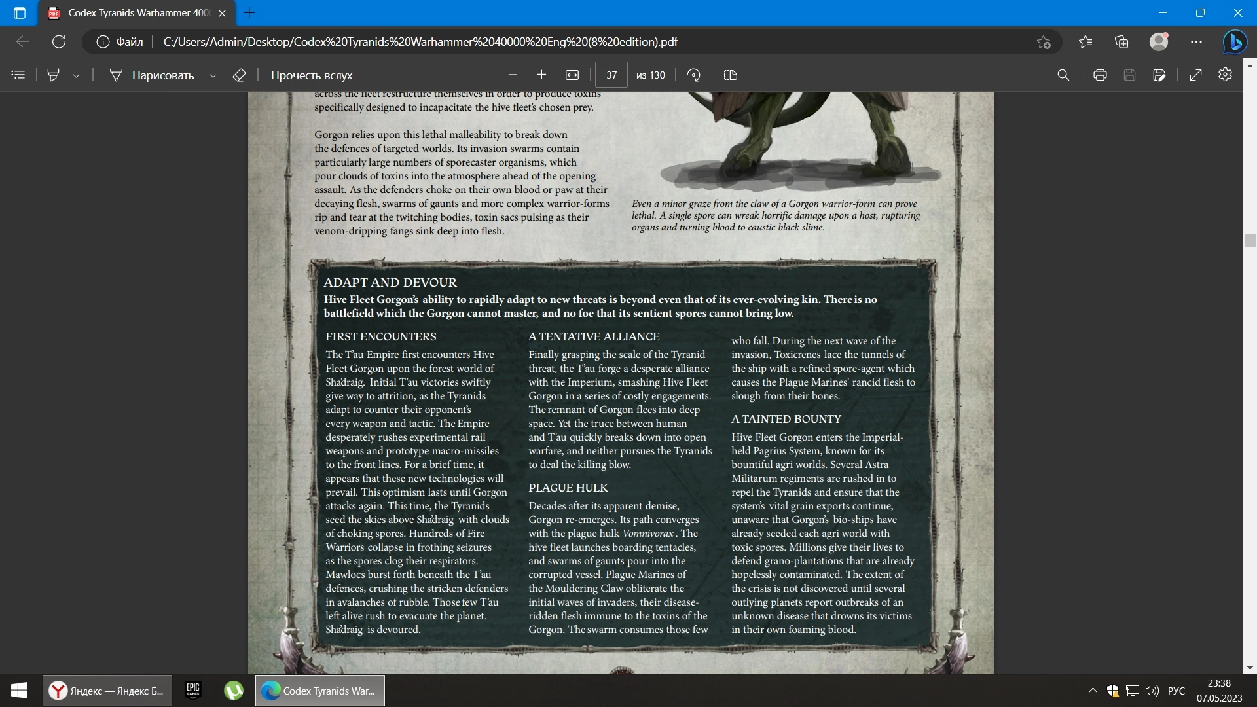1257x707 pixels.
Task: Close the Codex Tyranids PDF tab
Action: click(x=222, y=13)
